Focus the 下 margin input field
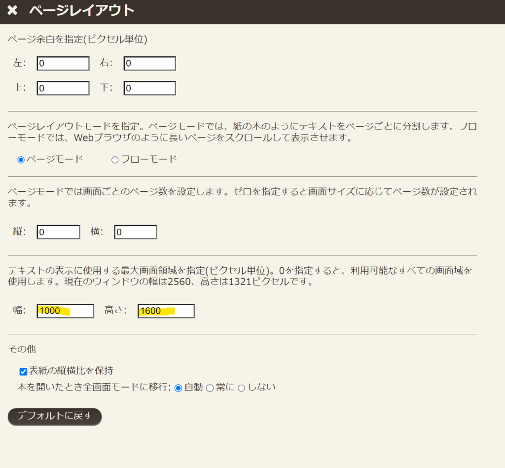The image size is (505, 468). [150, 88]
